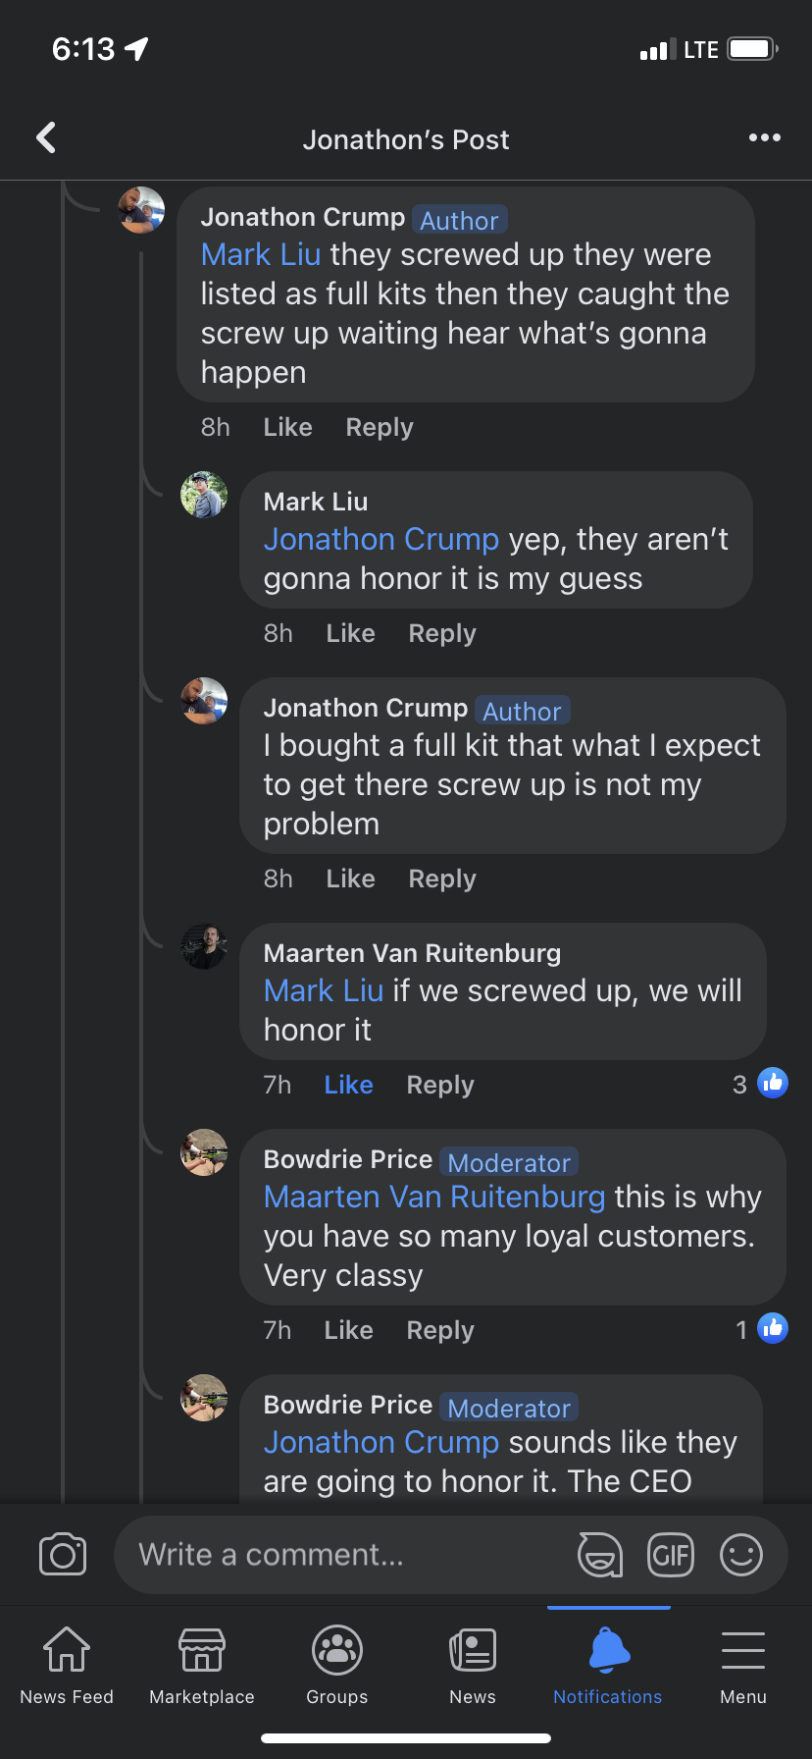Open the GIF picker
The image size is (812, 1759).
tap(671, 1555)
